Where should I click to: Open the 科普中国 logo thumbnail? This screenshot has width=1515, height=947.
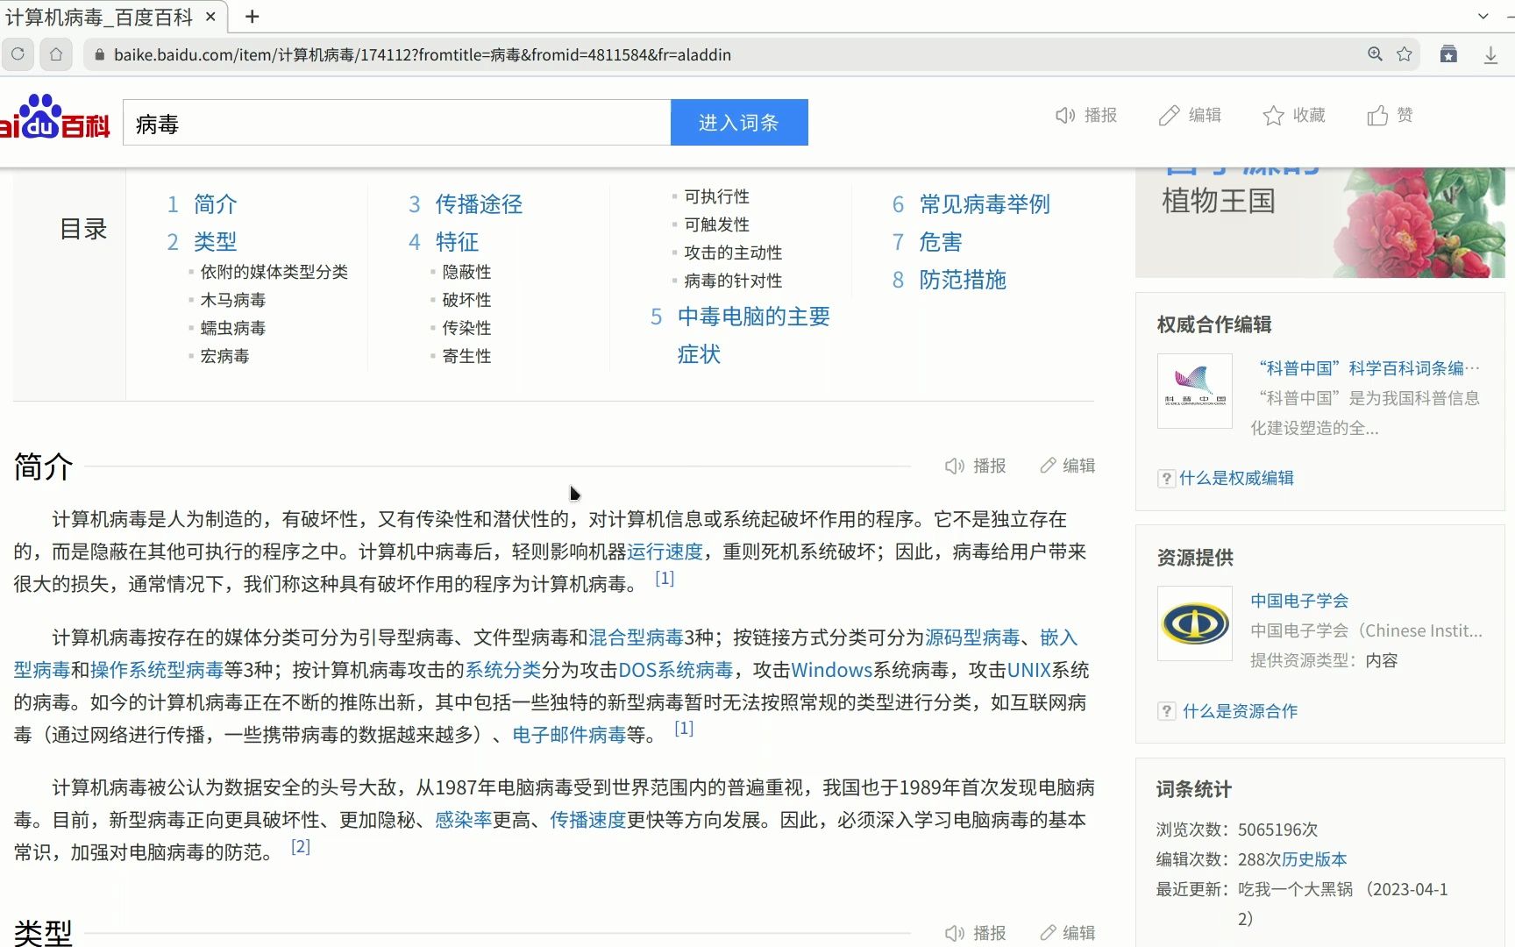pos(1195,391)
